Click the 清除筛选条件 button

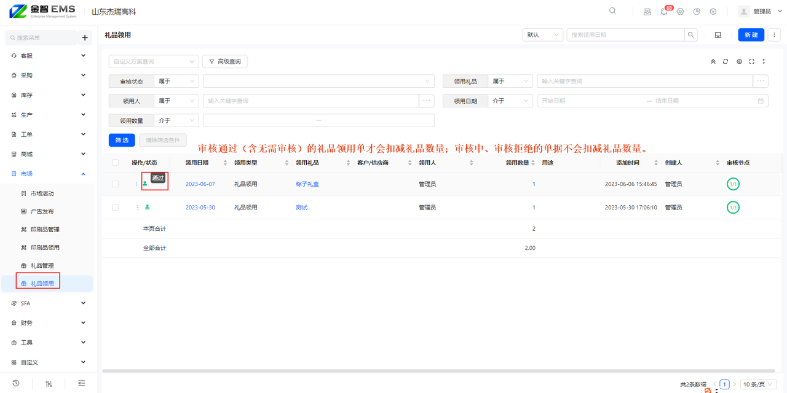[163, 140]
